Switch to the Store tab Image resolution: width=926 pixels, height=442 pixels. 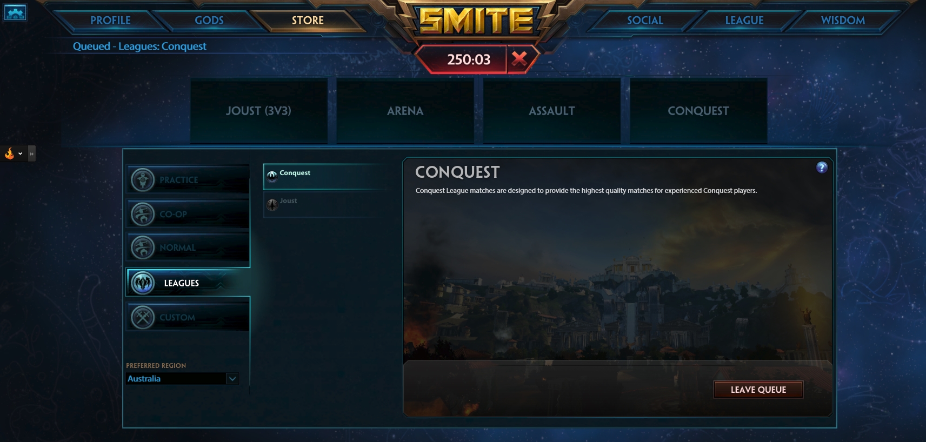point(308,21)
